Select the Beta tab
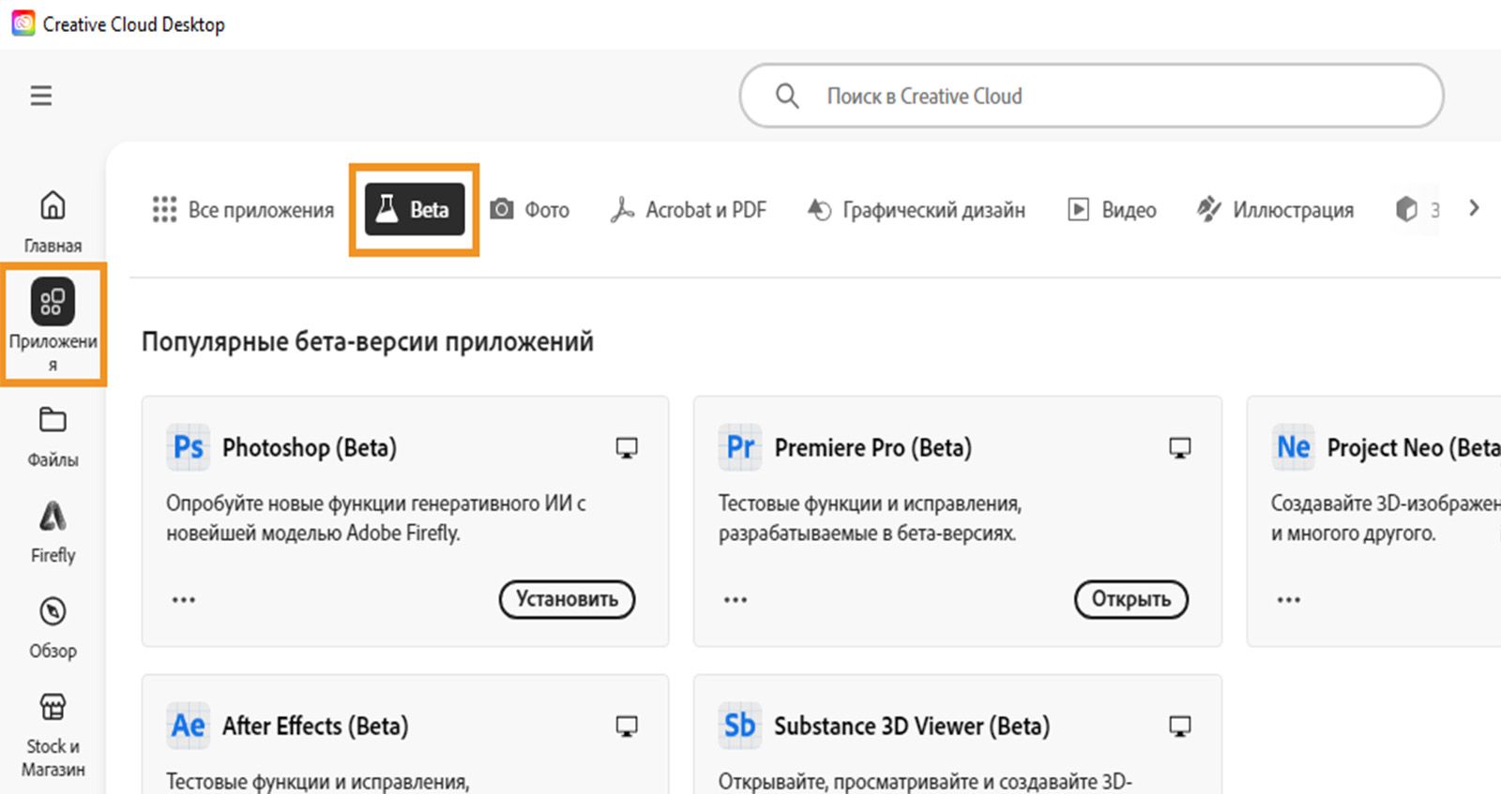The image size is (1501, 794). click(415, 209)
